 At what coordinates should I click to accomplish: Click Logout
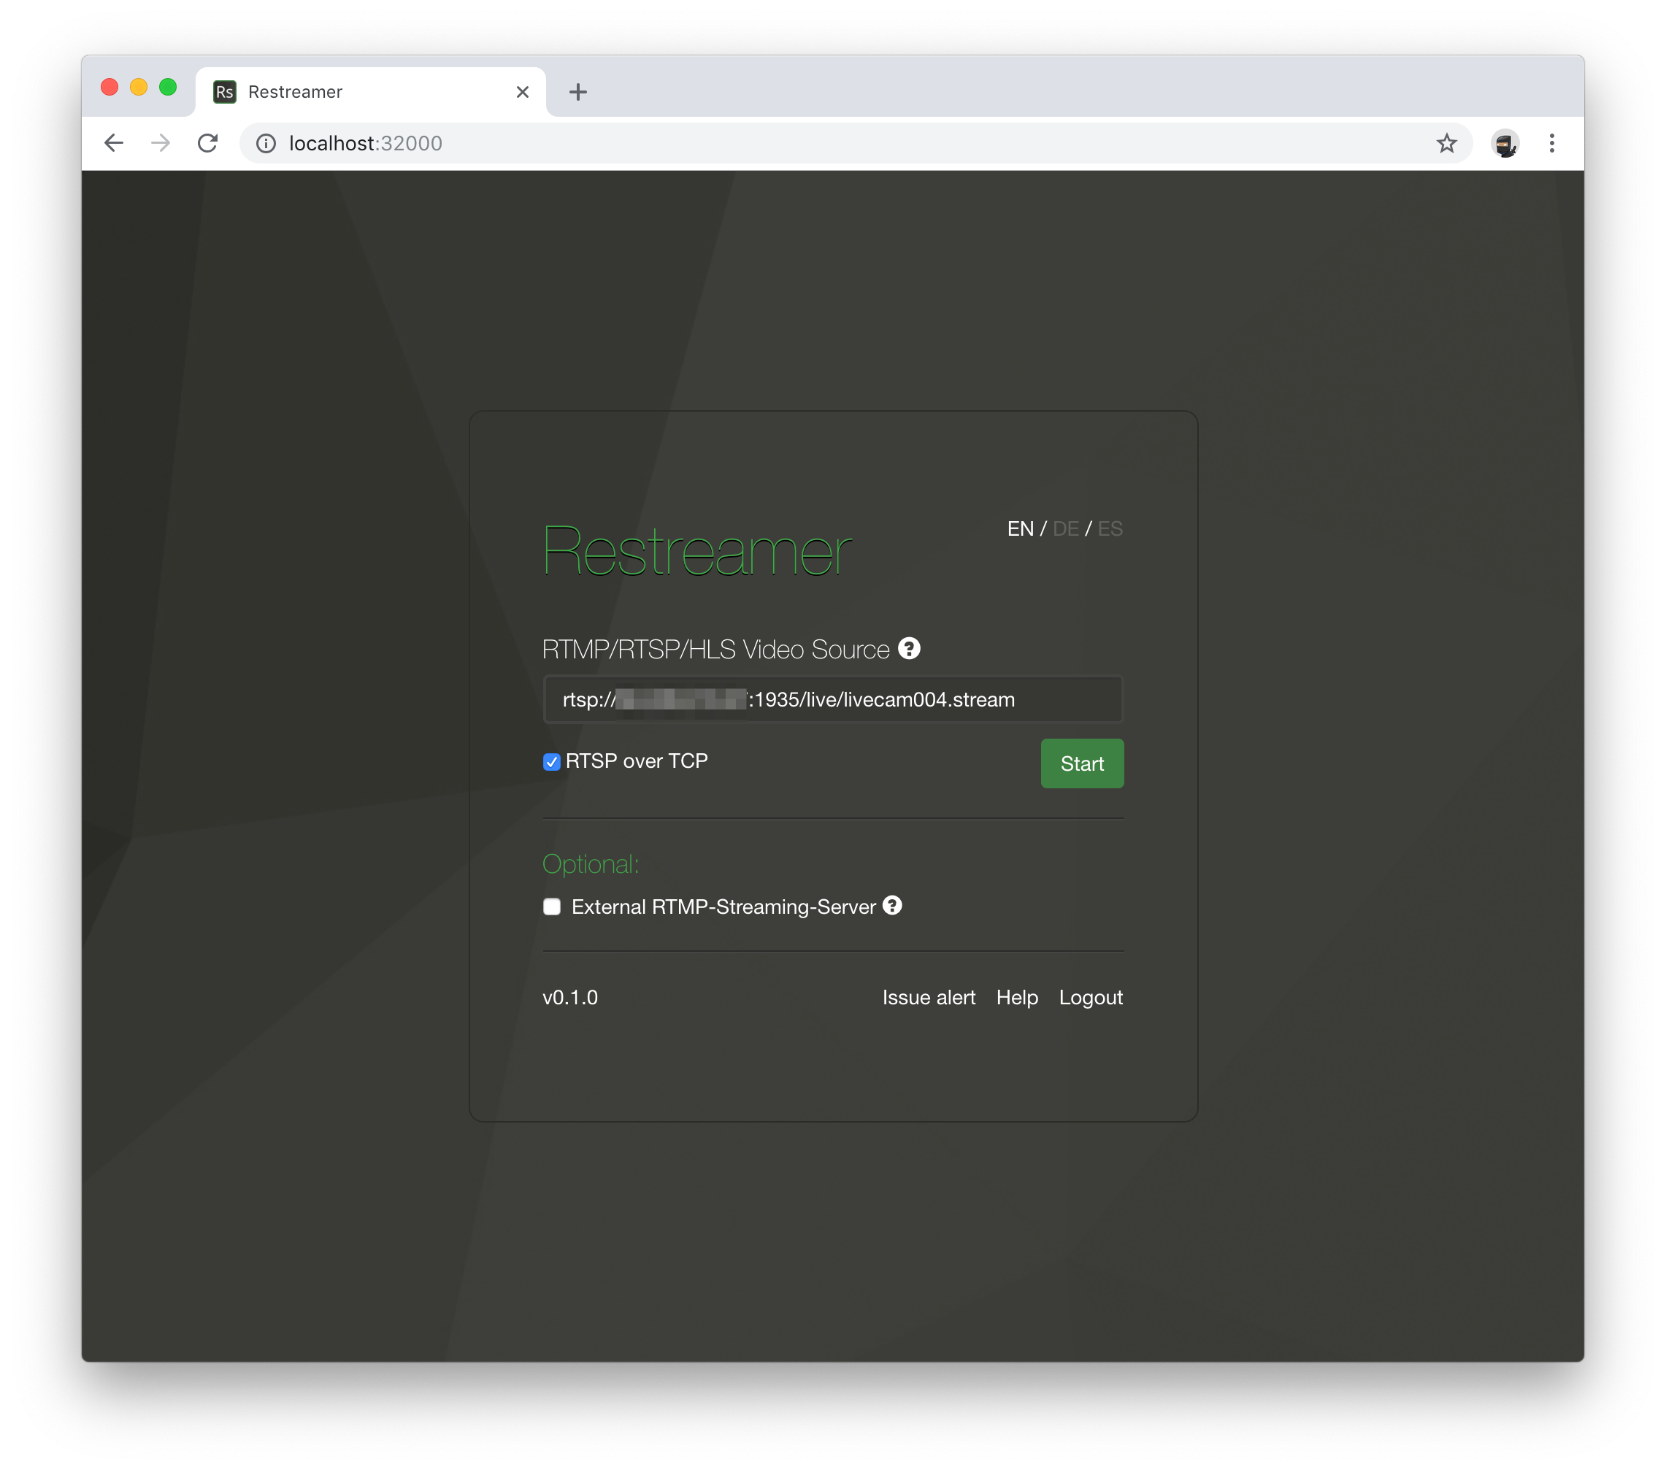click(x=1090, y=997)
